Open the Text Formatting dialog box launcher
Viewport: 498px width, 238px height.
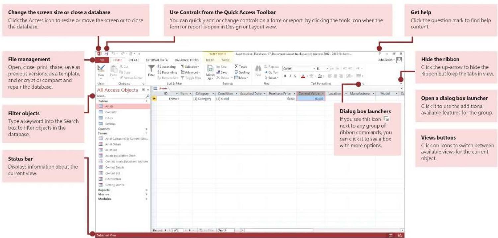(x=363, y=84)
